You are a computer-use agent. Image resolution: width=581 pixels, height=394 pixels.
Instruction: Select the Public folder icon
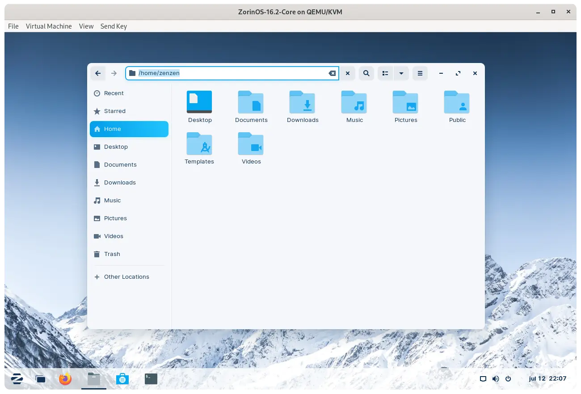click(457, 102)
